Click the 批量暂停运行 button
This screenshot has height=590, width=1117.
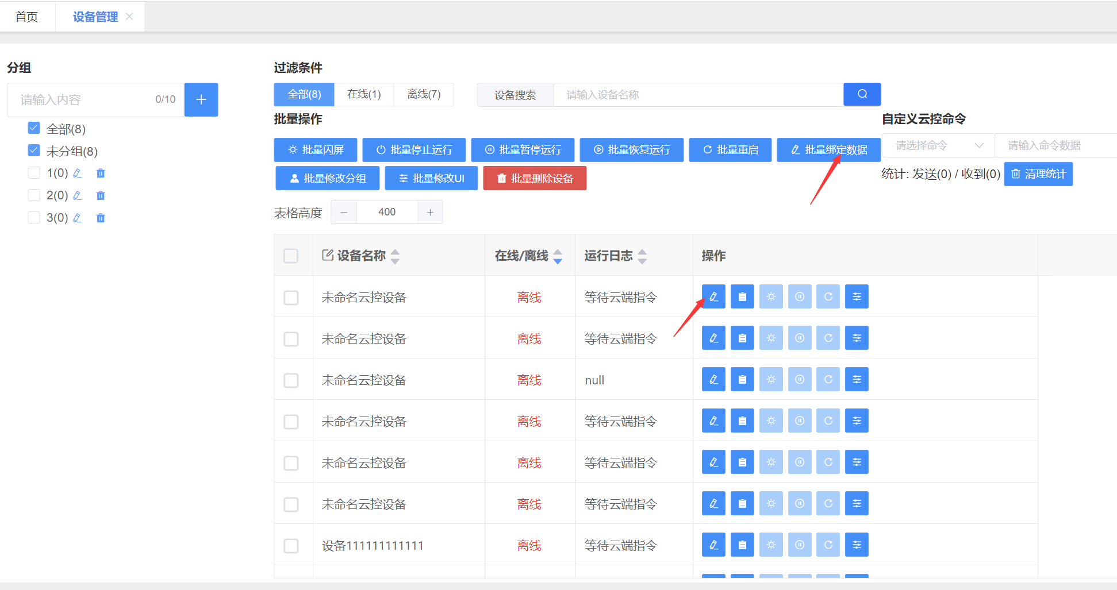523,149
